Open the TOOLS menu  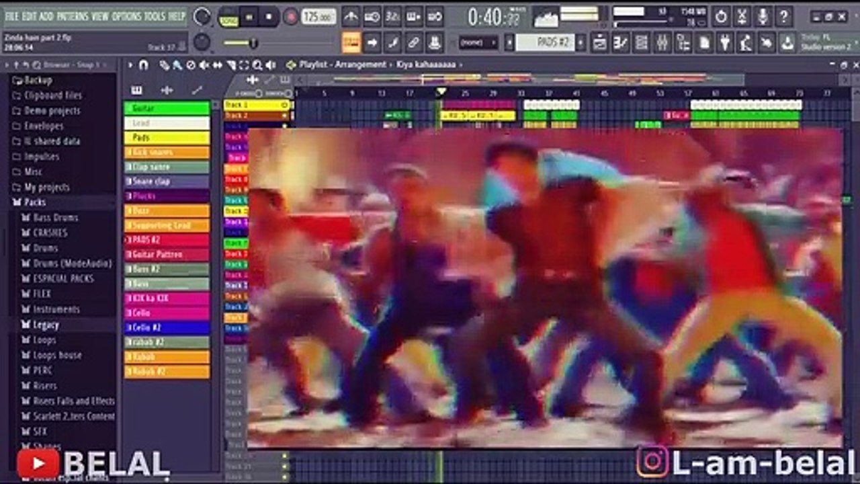pos(155,15)
